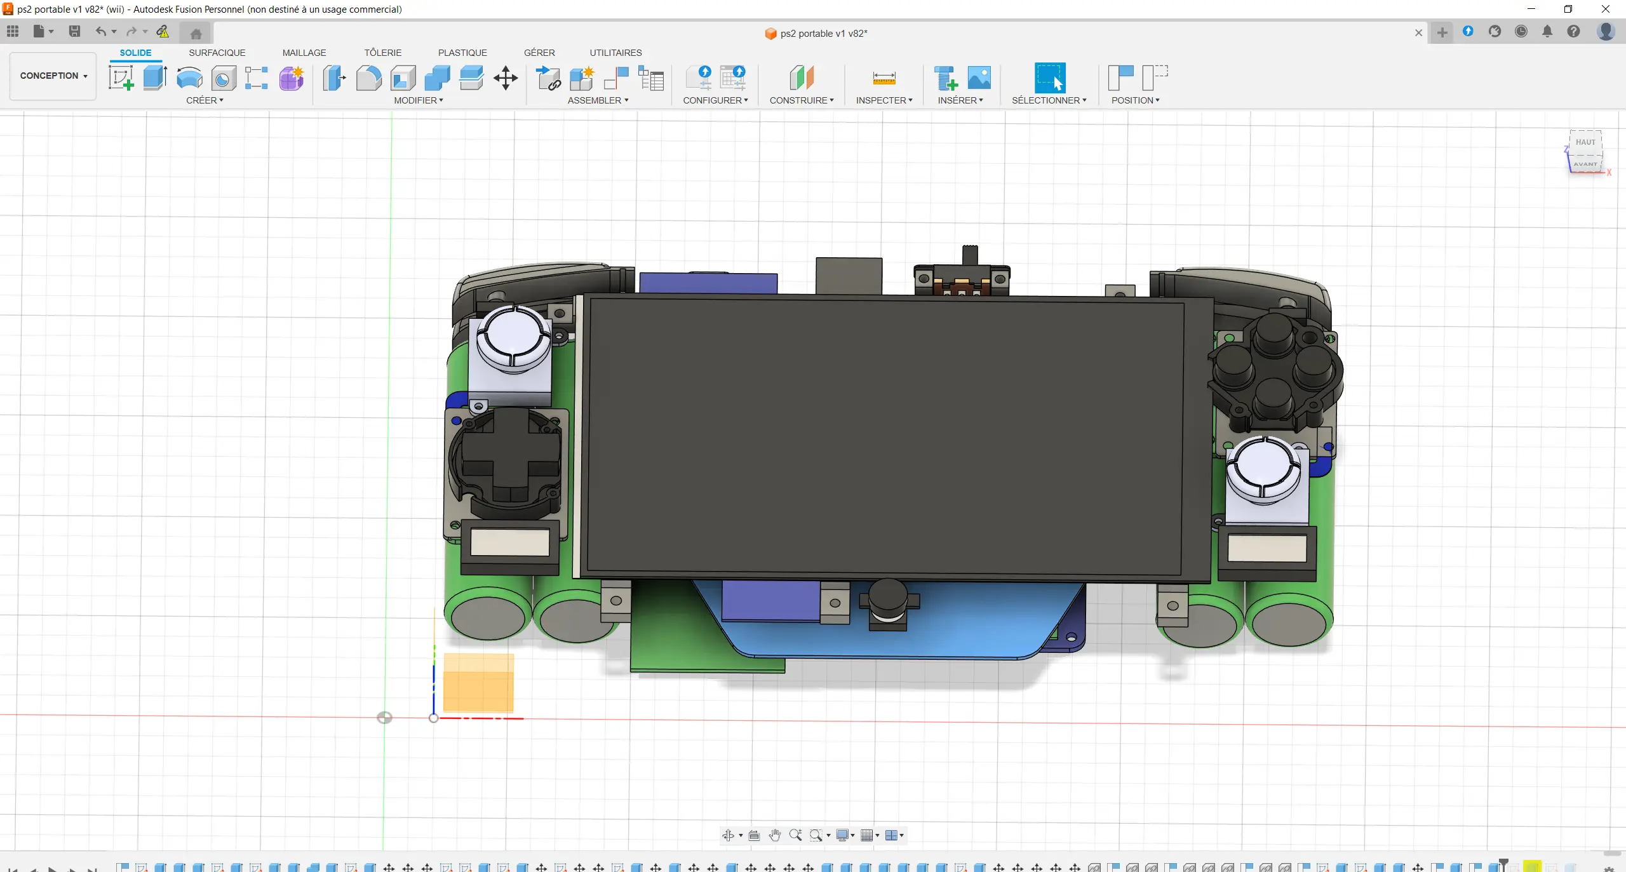Save the design with the floppy disk icon
This screenshot has width=1626, height=872.
tap(74, 31)
